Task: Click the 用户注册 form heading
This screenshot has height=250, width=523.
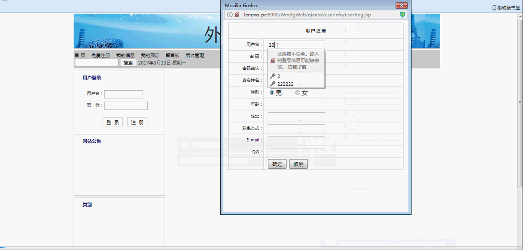Action: [316, 31]
